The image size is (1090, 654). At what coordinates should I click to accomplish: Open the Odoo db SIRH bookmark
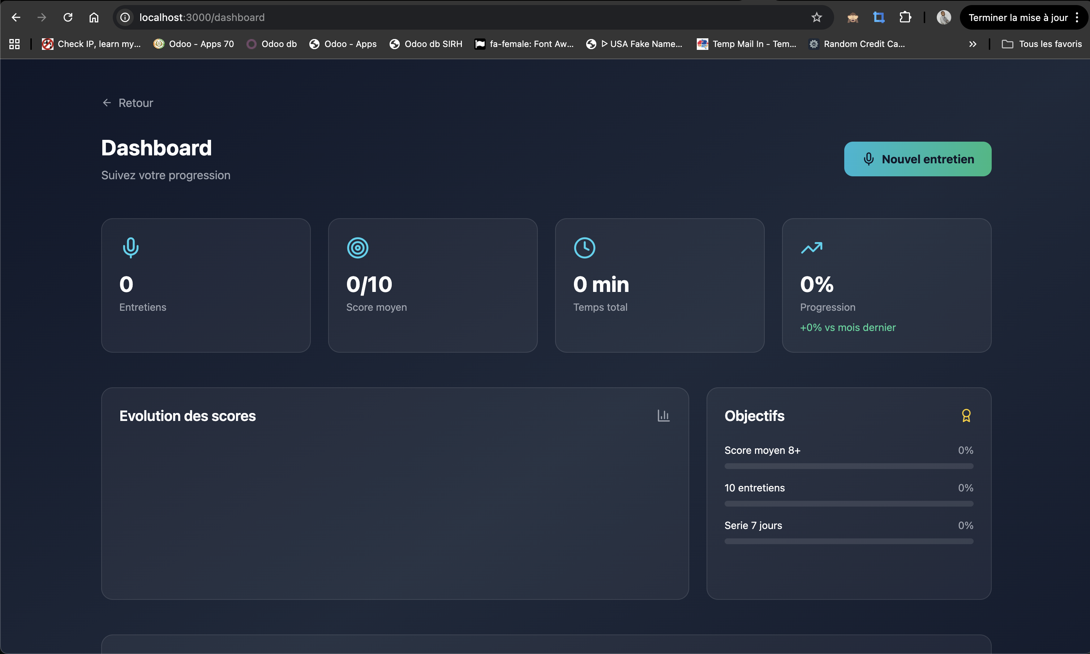(x=426, y=44)
